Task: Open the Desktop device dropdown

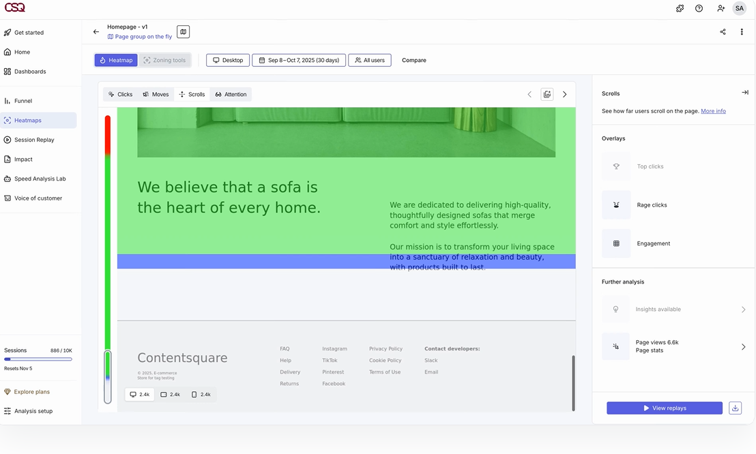Action: coord(228,60)
